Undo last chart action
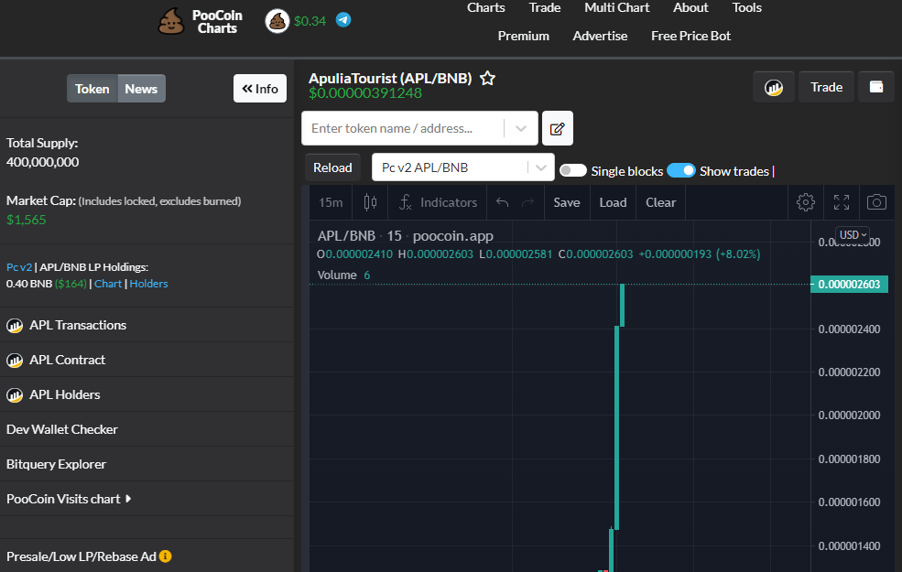Image resolution: width=902 pixels, height=572 pixels. click(x=502, y=202)
